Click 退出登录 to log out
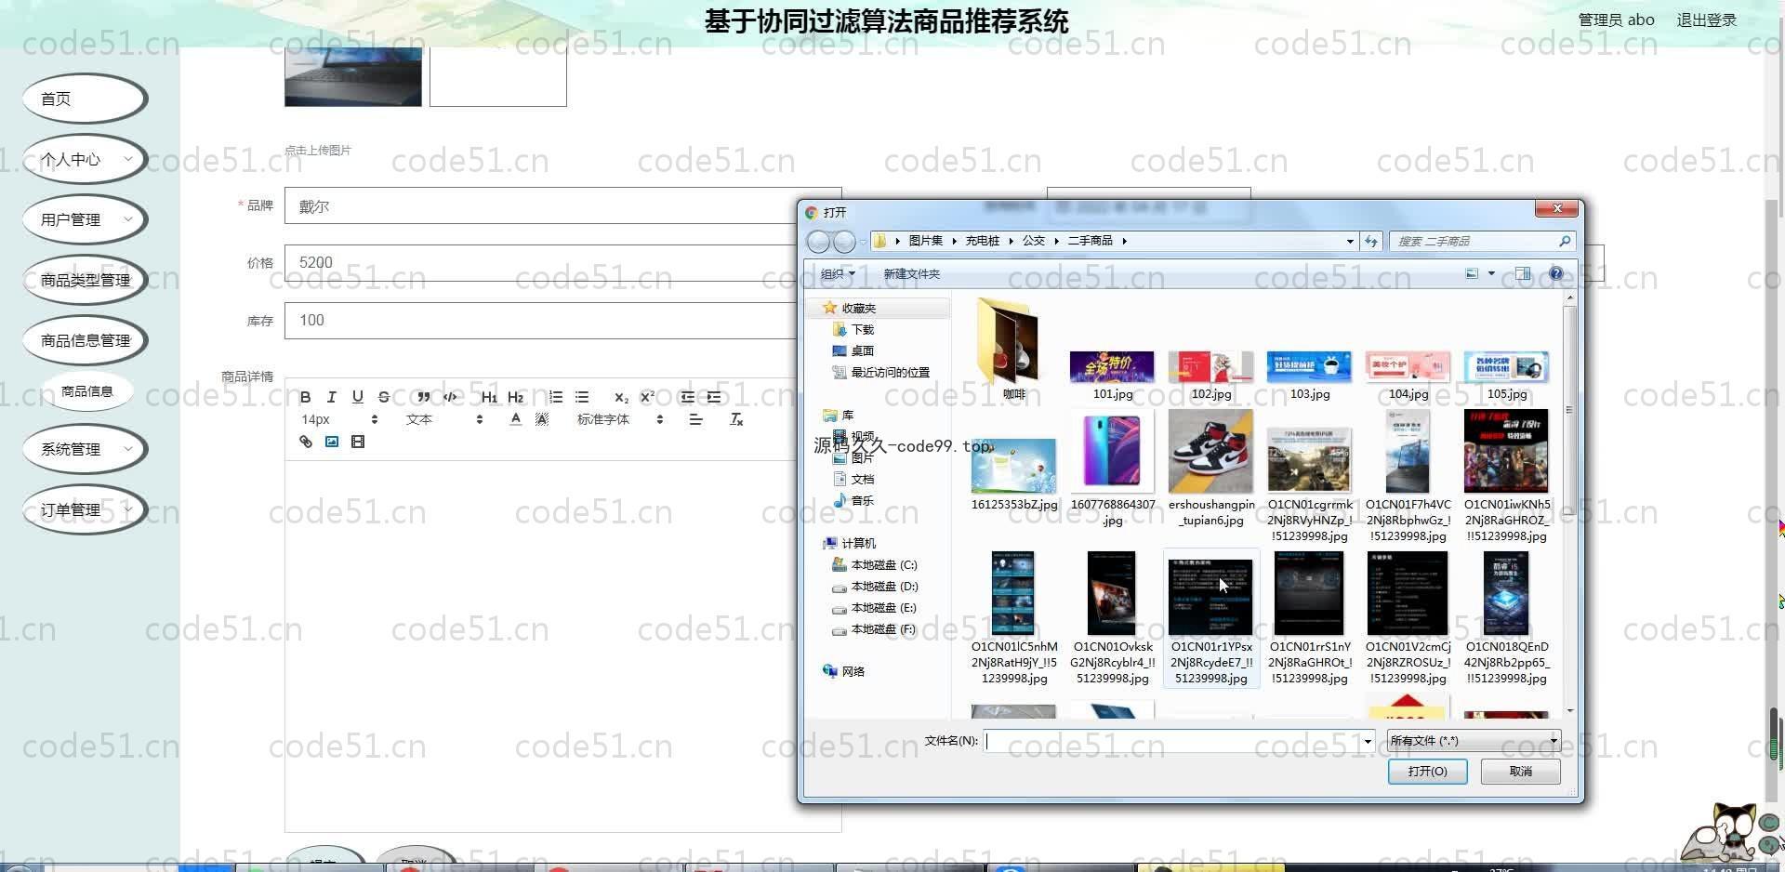The image size is (1785, 872). pyautogui.click(x=1706, y=20)
